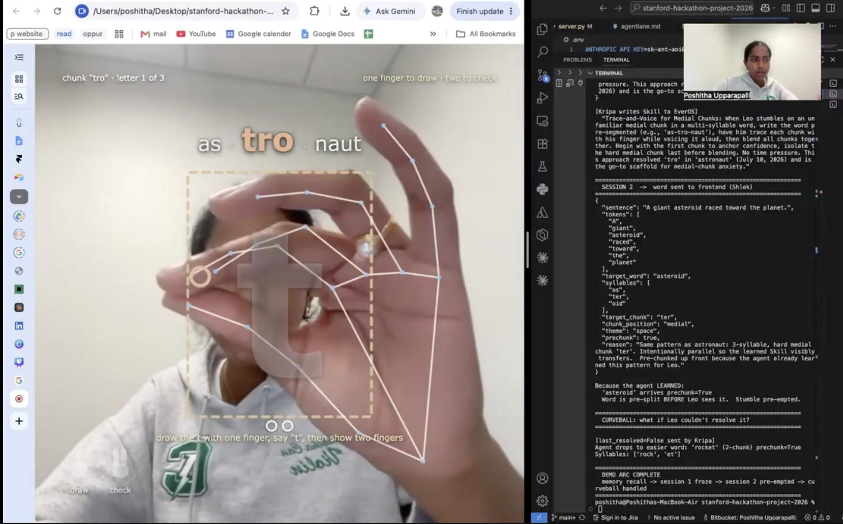The width and height of the screenshot is (843, 524).
Task: Click the errors and warnings count in status bar
Action: 817,517
